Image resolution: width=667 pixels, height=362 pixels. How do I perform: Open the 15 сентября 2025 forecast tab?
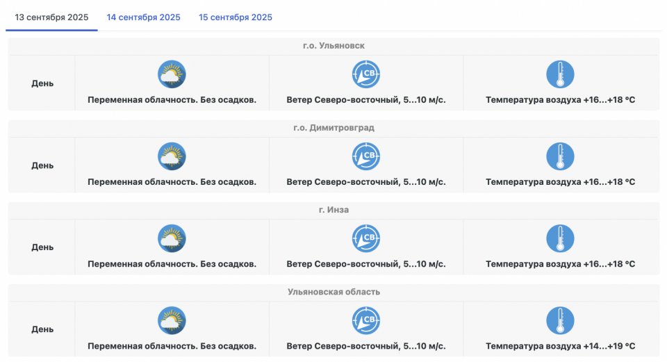[236, 17]
